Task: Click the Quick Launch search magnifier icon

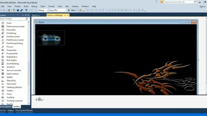Action: pos(195,2)
